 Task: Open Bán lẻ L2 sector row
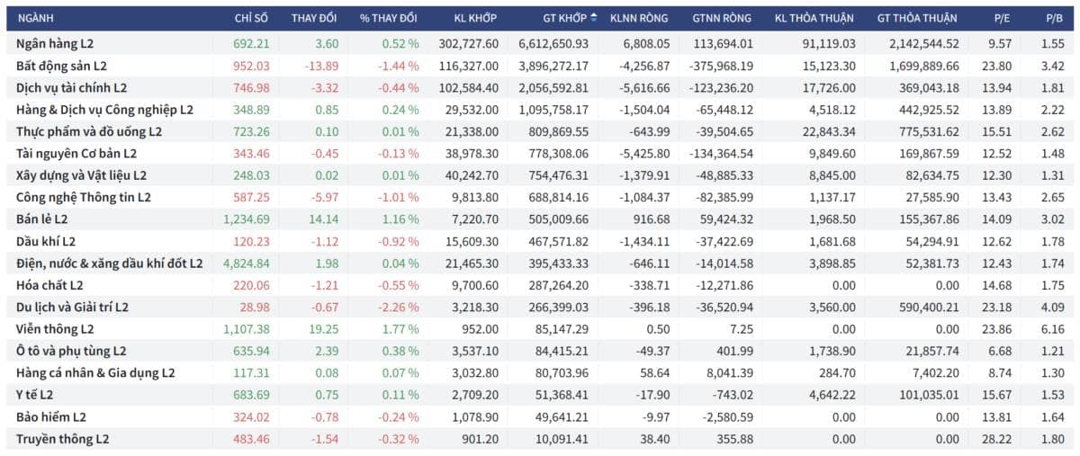540,219
